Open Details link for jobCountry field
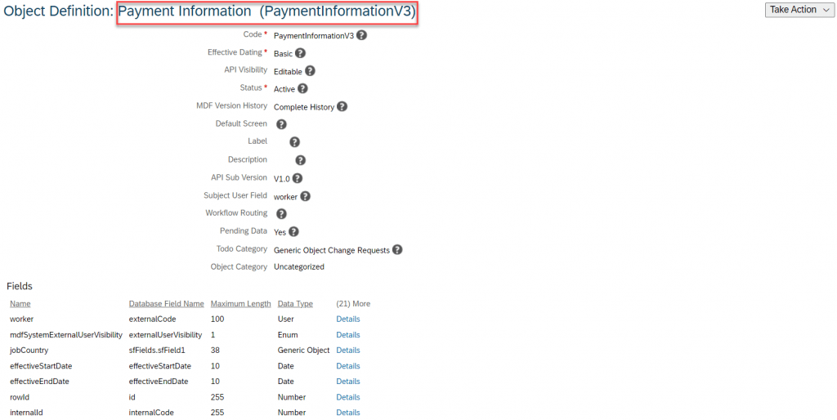 (348, 351)
